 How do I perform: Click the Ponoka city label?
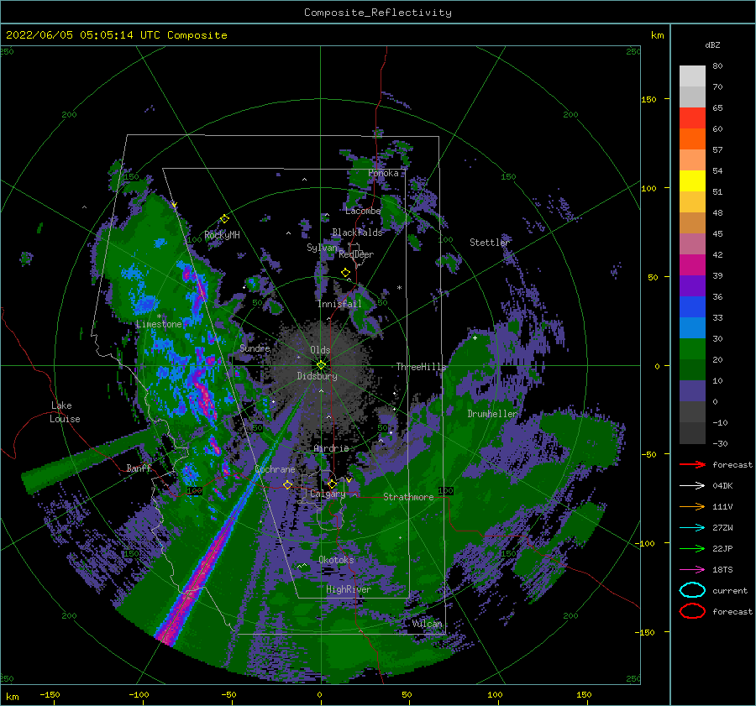click(x=383, y=173)
